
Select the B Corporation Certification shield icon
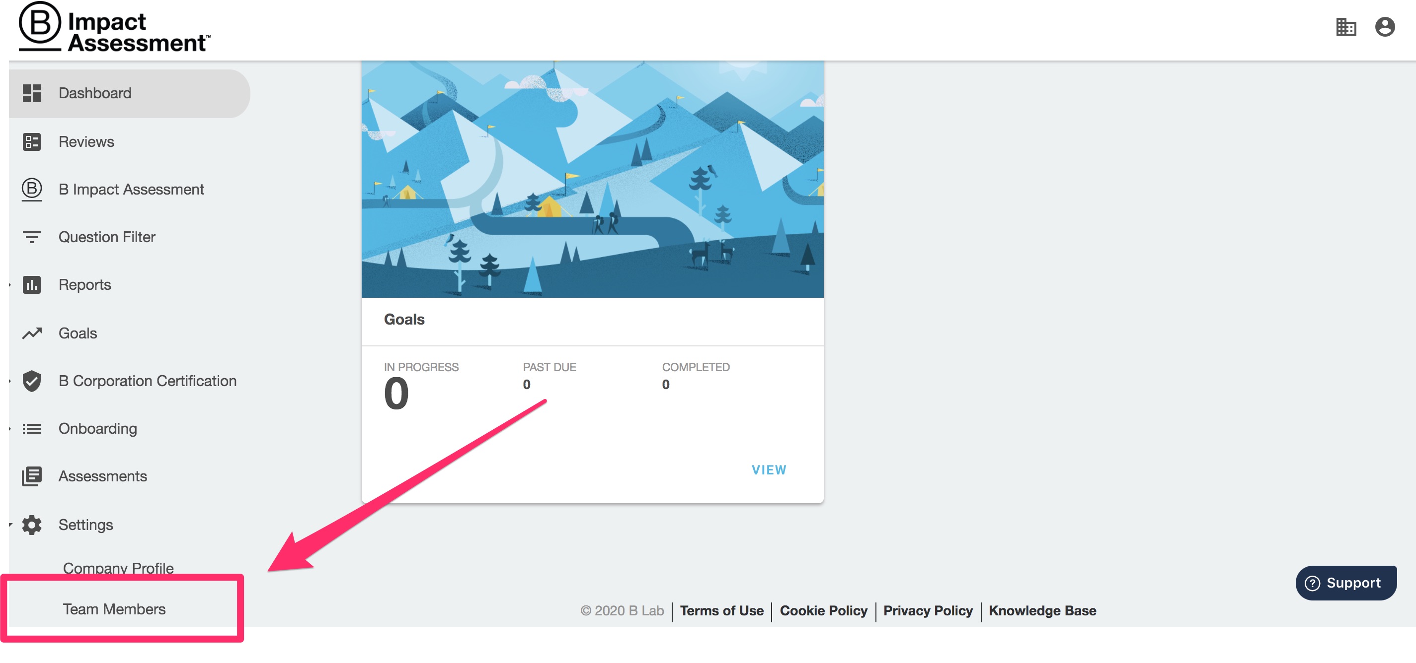pos(32,381)
